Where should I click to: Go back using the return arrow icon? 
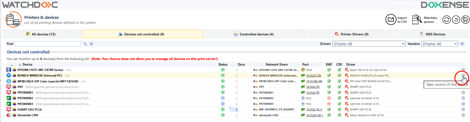[x=456, y=20]
